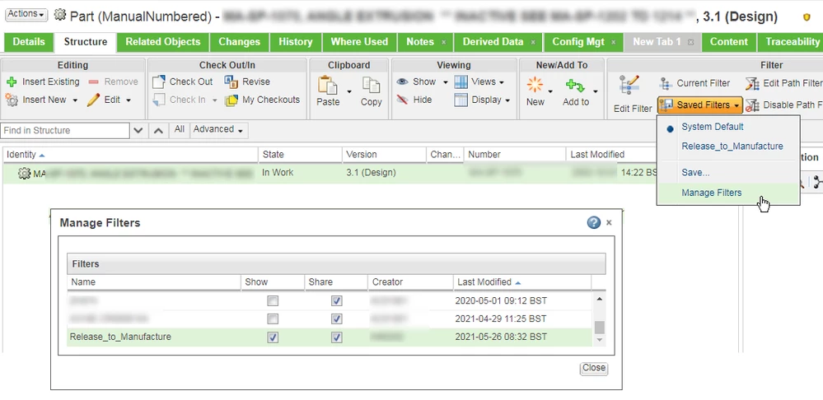Click the Manage Filters help icon

pyautogui.click(x=594, y=223)
